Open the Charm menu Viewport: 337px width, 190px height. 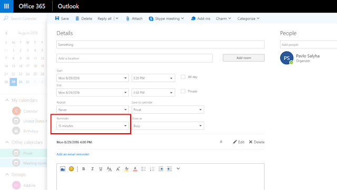pos(223,18)
